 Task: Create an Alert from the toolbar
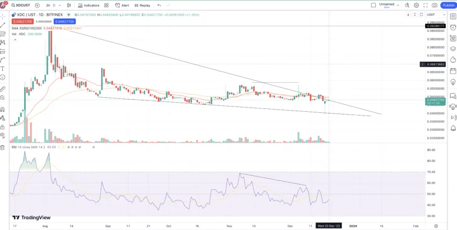(x=122, y=5)
